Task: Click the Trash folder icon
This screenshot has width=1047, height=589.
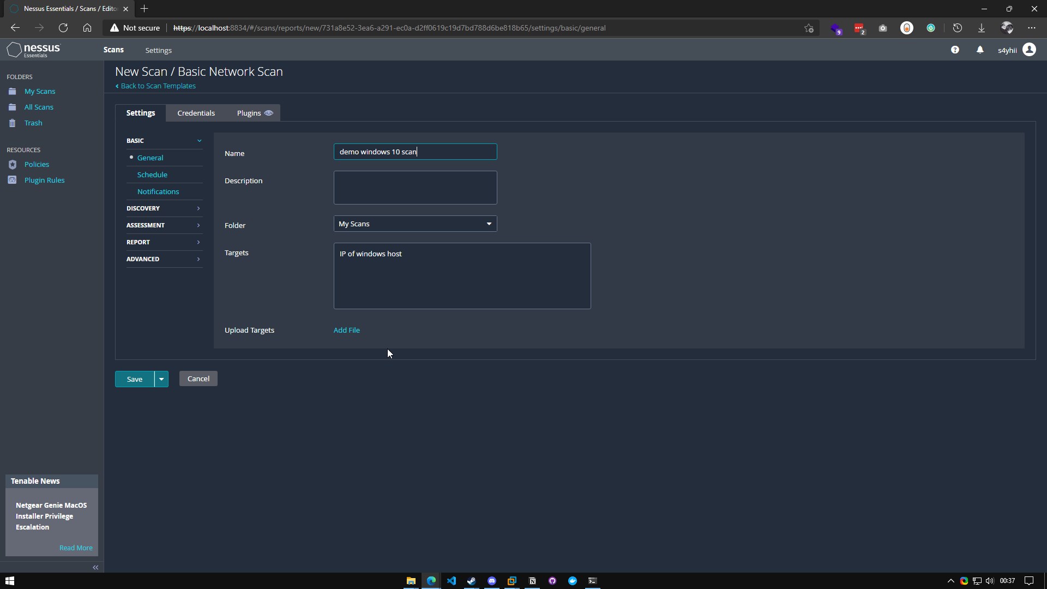Action: [x=13, y=123]
